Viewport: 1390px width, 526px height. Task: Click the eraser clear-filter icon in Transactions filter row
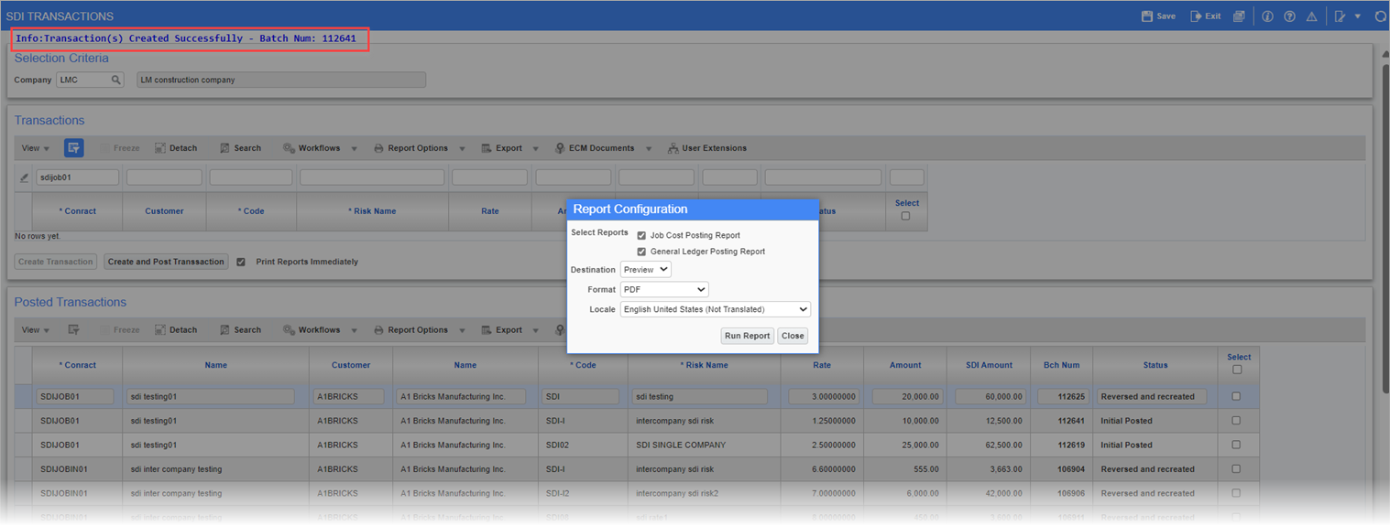coord(25,177)
